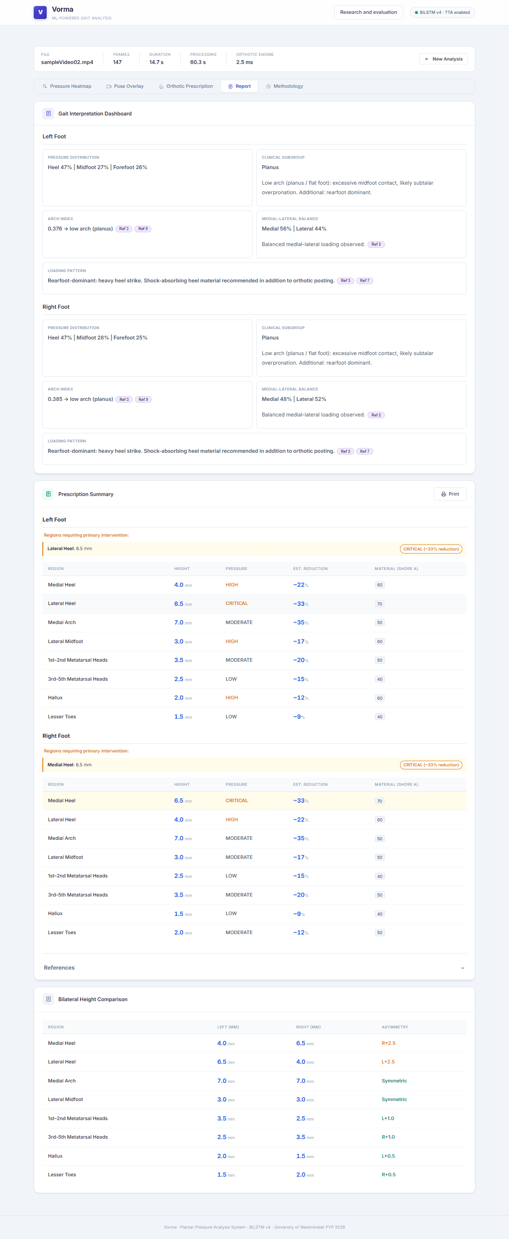
Task: Click the green Prescription Summary icon
Action: [48, 494]
